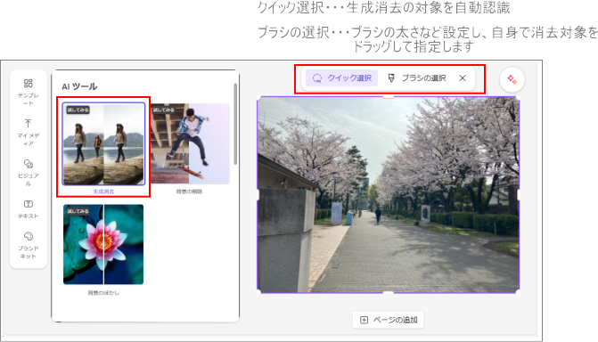Click the ページの追加 button
This screenshot has width=598, height=342.
coord(389,320)
